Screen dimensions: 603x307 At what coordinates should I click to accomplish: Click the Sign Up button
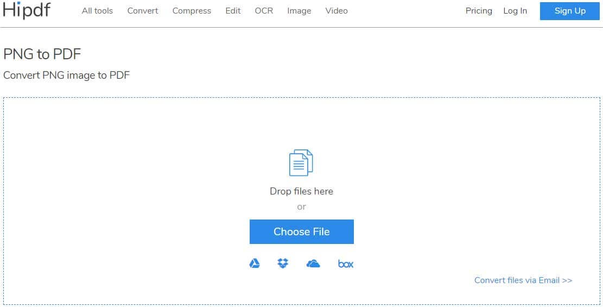pyautogui.click(x=569, y=11)
